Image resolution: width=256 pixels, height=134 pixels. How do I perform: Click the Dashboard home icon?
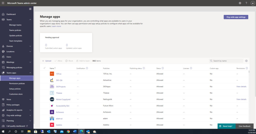pyautogui.click(x=3, y=14)
